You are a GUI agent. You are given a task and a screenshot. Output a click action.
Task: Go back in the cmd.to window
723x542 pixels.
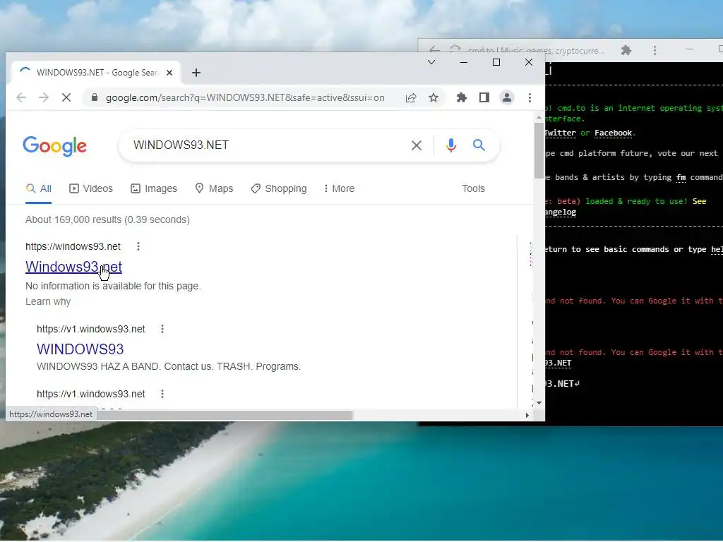point(434,50)
